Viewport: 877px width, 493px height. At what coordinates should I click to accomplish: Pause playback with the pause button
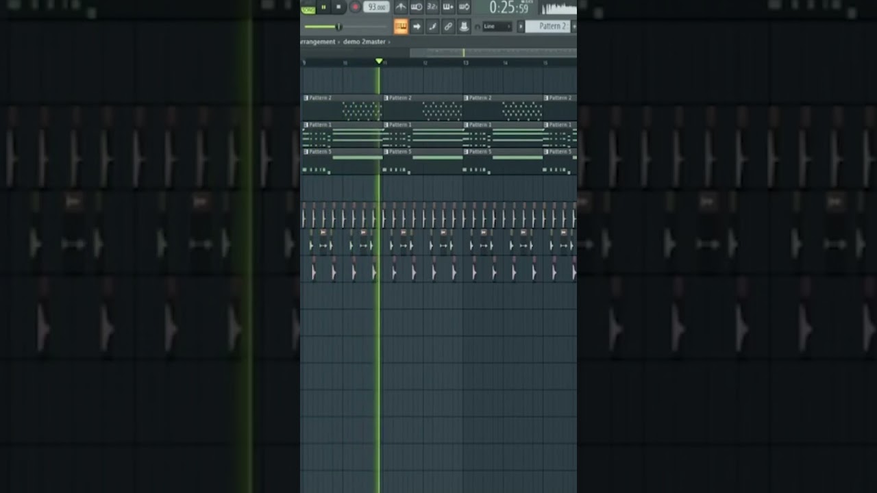323,7
